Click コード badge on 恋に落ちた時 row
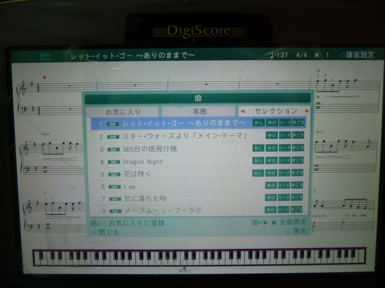The width and height of the screenshot is (385, 288). click(x=284, y=198)
